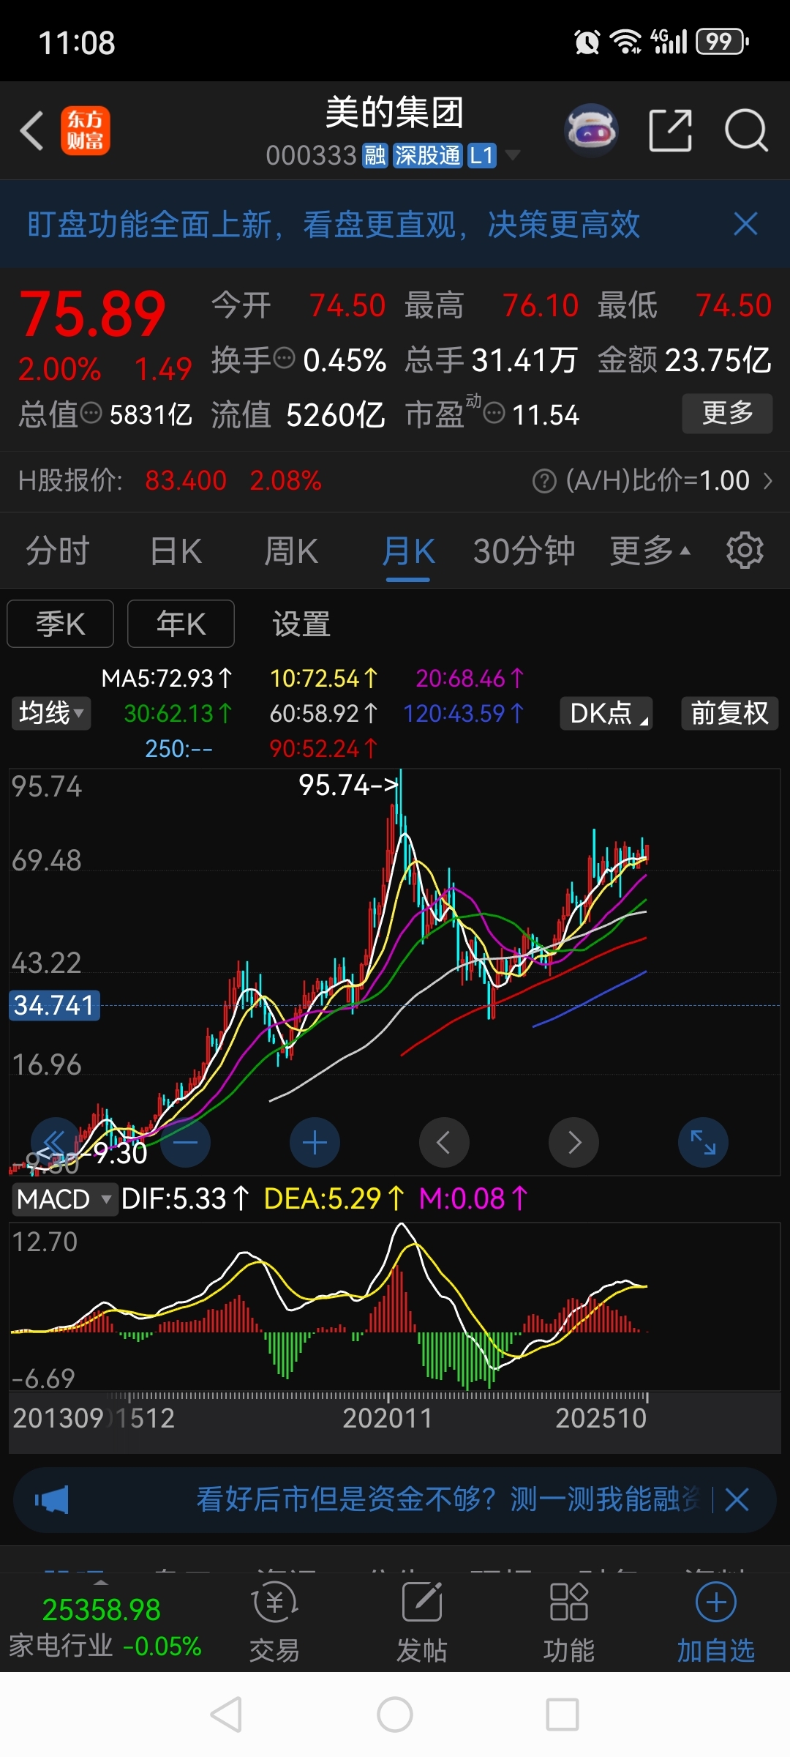The image size is (790, 1757).
Task: Select the 季K button
Action: pyautogui.click(x=61, y=624)
